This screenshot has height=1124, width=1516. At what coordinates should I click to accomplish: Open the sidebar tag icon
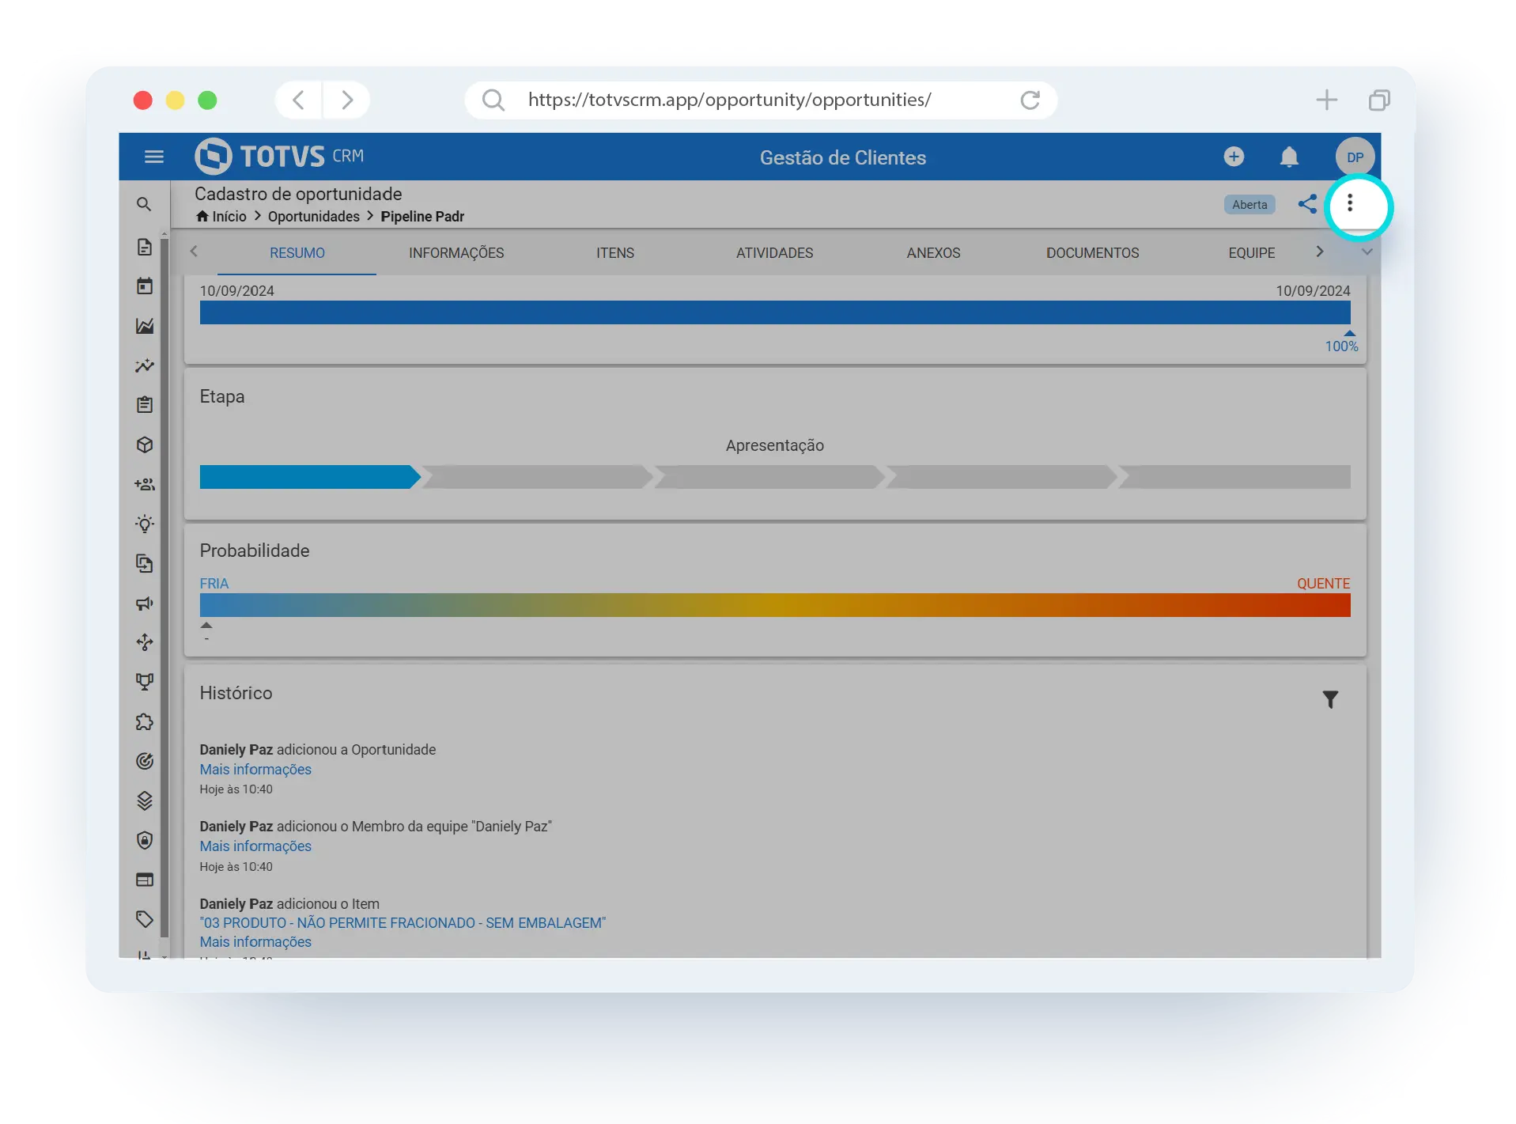coord(144,919)
